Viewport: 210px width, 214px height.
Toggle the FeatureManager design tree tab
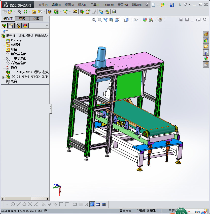point(4,25)
